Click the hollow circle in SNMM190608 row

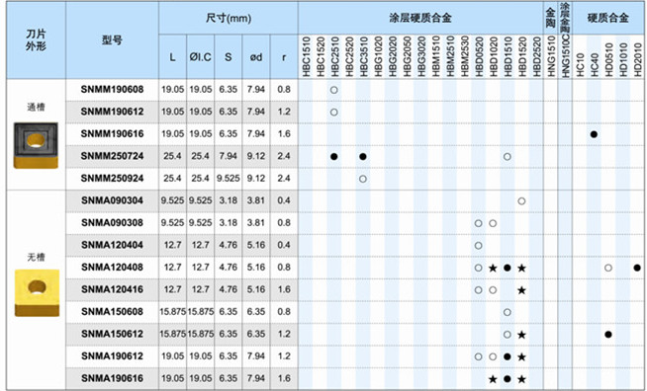334,90
